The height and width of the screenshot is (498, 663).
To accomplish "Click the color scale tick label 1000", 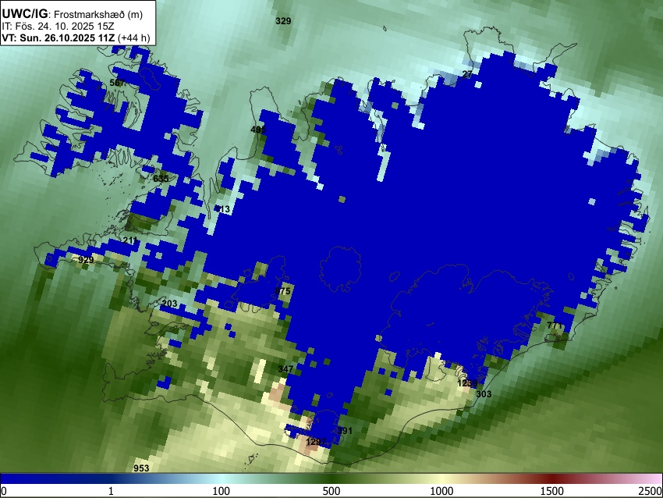I will click(441, 491).
